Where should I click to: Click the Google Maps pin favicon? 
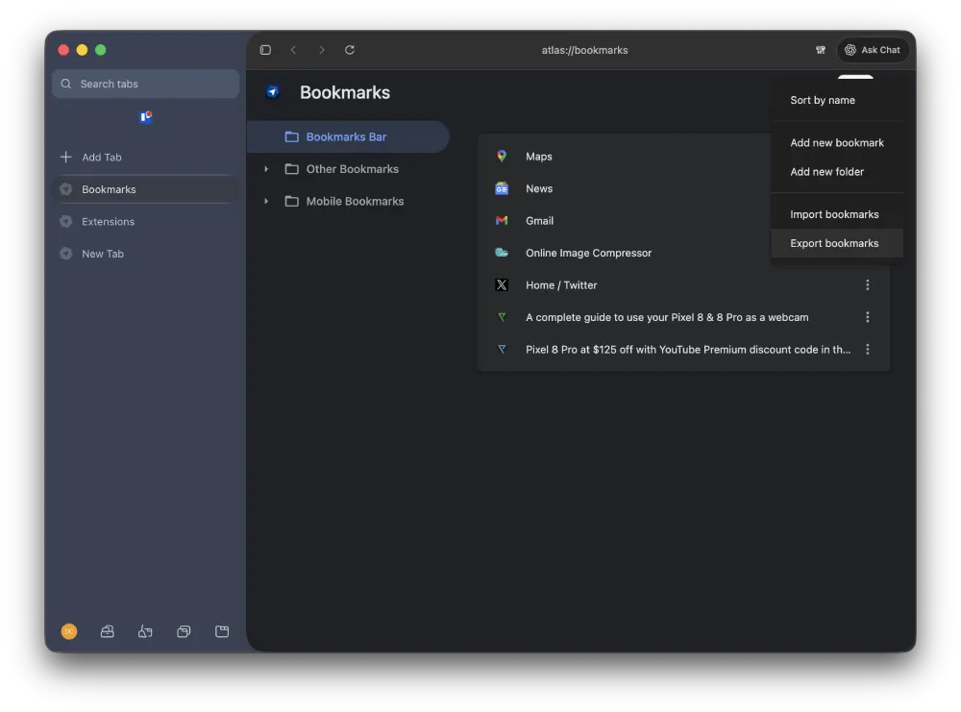pyautogui.click(x=502, y=157)
